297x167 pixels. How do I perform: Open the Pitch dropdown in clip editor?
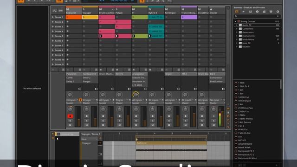pyautogui.click(x=90, y=139)
